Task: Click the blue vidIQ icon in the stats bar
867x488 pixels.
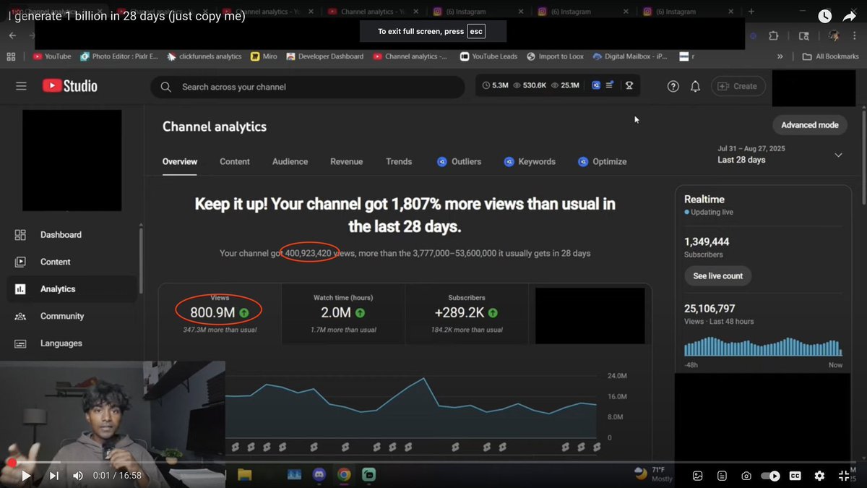Action: coord(596,85)
